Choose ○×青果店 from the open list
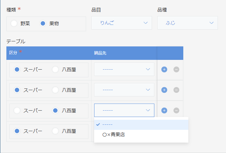 pyautogui.click(x=113, y=135)
